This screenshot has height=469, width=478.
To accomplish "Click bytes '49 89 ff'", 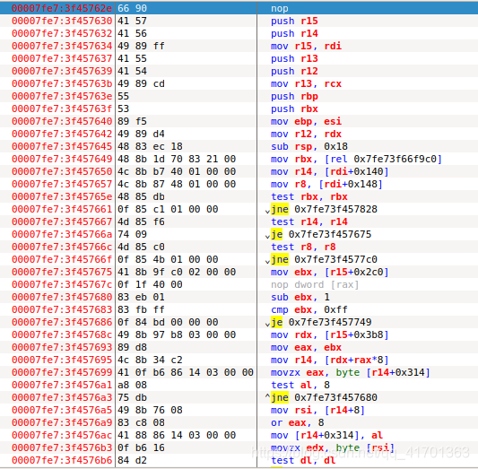I will [141, 46].
